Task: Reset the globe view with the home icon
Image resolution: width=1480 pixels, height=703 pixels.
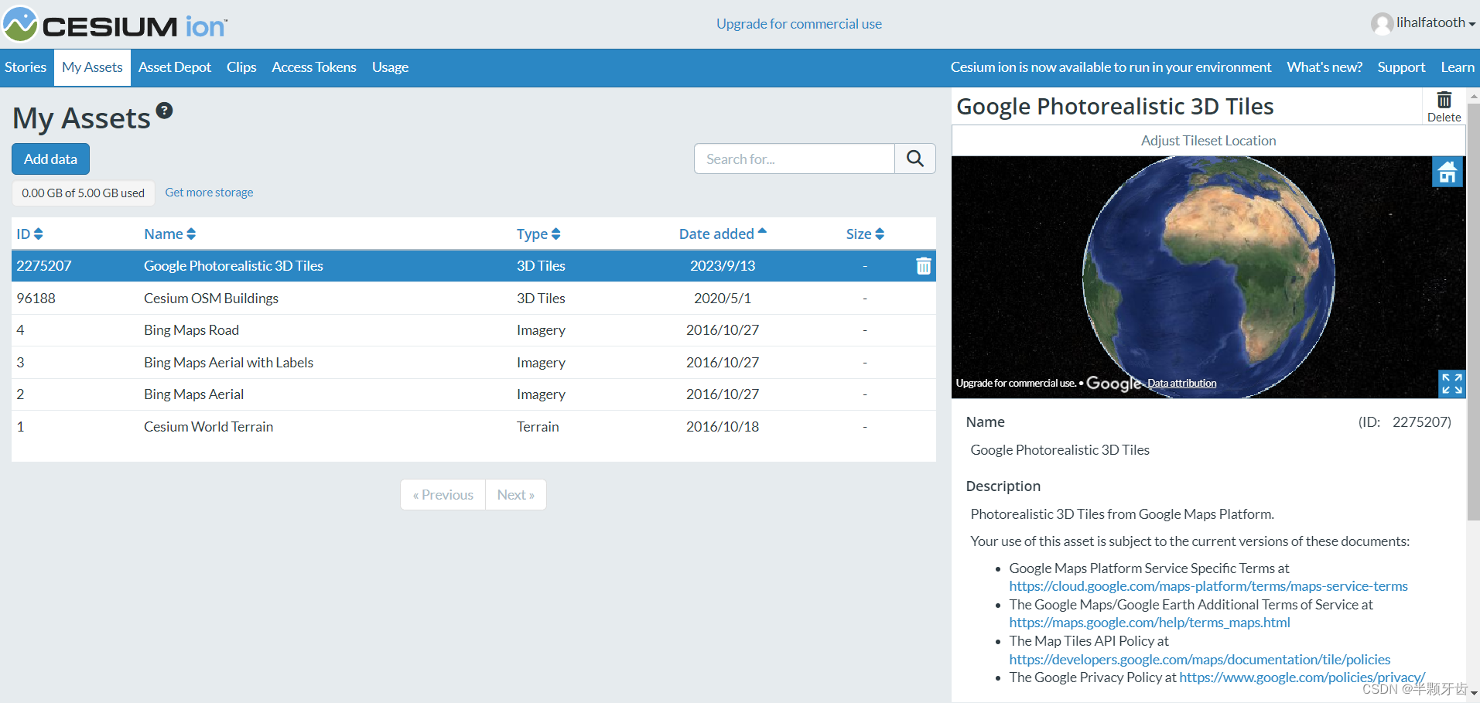Action: (x=1448, y=172)
